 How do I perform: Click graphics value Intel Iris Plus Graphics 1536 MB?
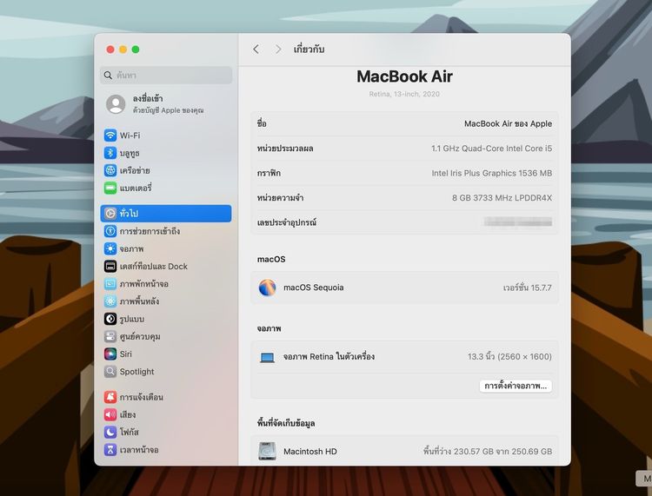pos(491,173)
